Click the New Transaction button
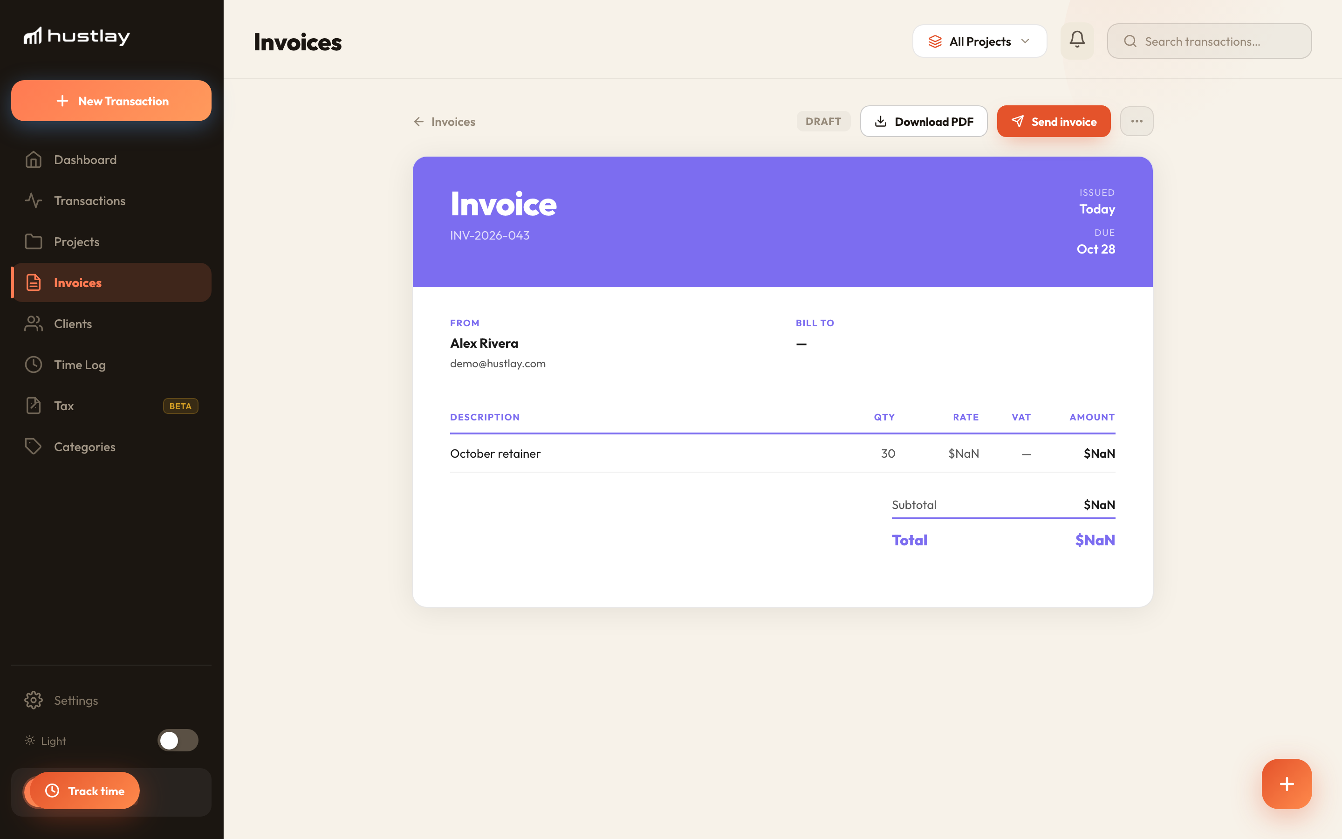 tap(111, 101)
